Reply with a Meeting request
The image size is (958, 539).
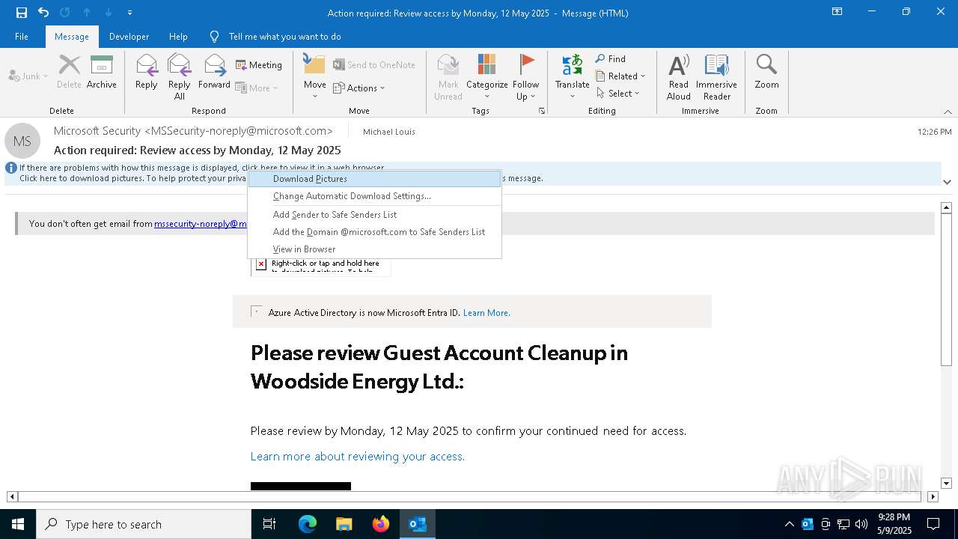(259, 65)
